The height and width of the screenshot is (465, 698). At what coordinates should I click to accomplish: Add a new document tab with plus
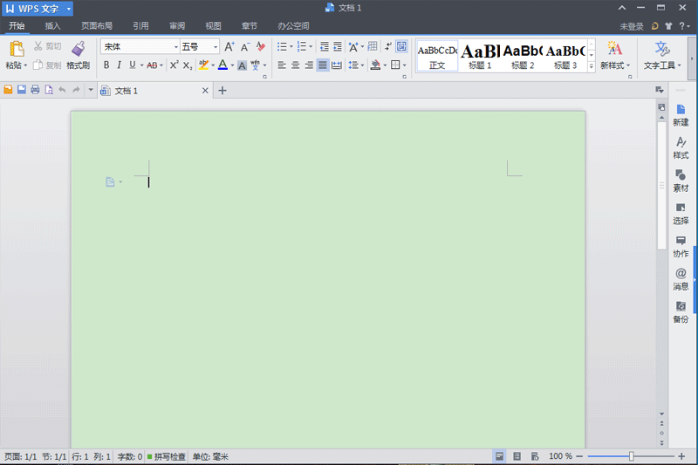(222, 90)
